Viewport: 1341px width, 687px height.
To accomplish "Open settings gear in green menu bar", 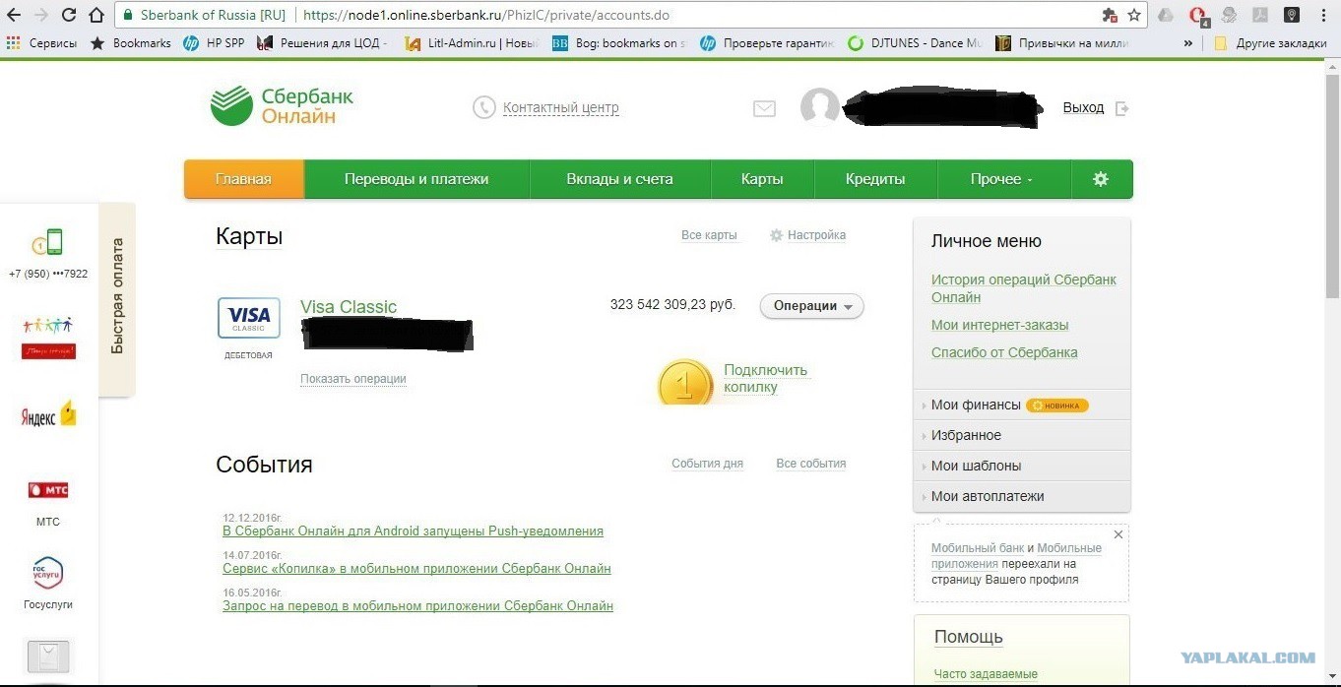I will (1101, 179).
